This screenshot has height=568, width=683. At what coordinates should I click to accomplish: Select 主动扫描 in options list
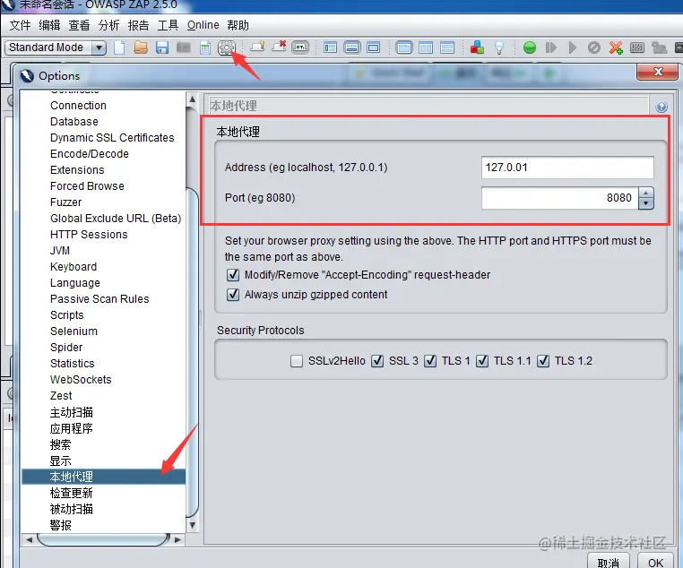tap(72, 412)
